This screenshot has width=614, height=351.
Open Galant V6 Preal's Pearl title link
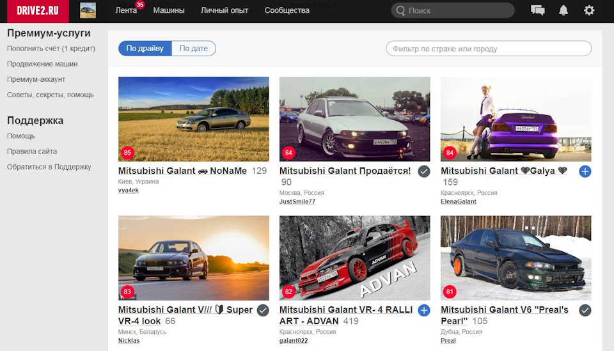505,315
